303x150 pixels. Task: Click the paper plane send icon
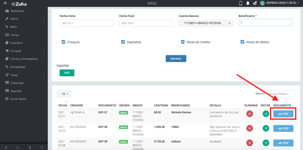(254, 3)
